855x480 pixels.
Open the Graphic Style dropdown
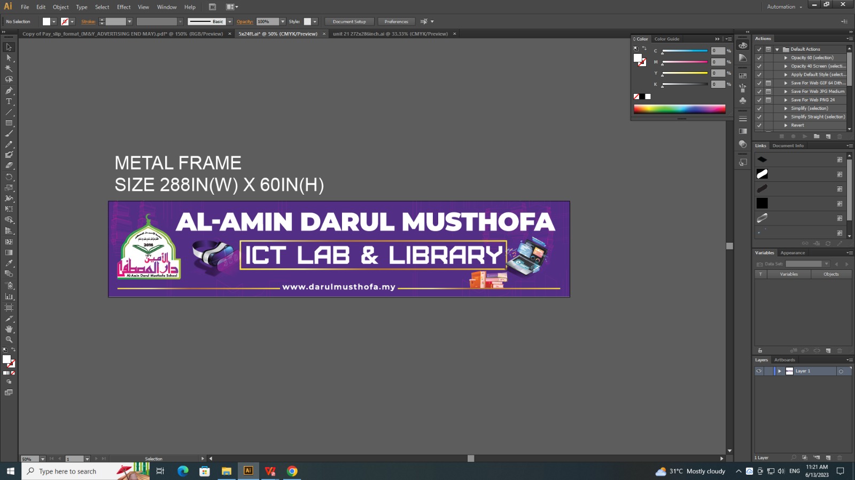point(315,22)
